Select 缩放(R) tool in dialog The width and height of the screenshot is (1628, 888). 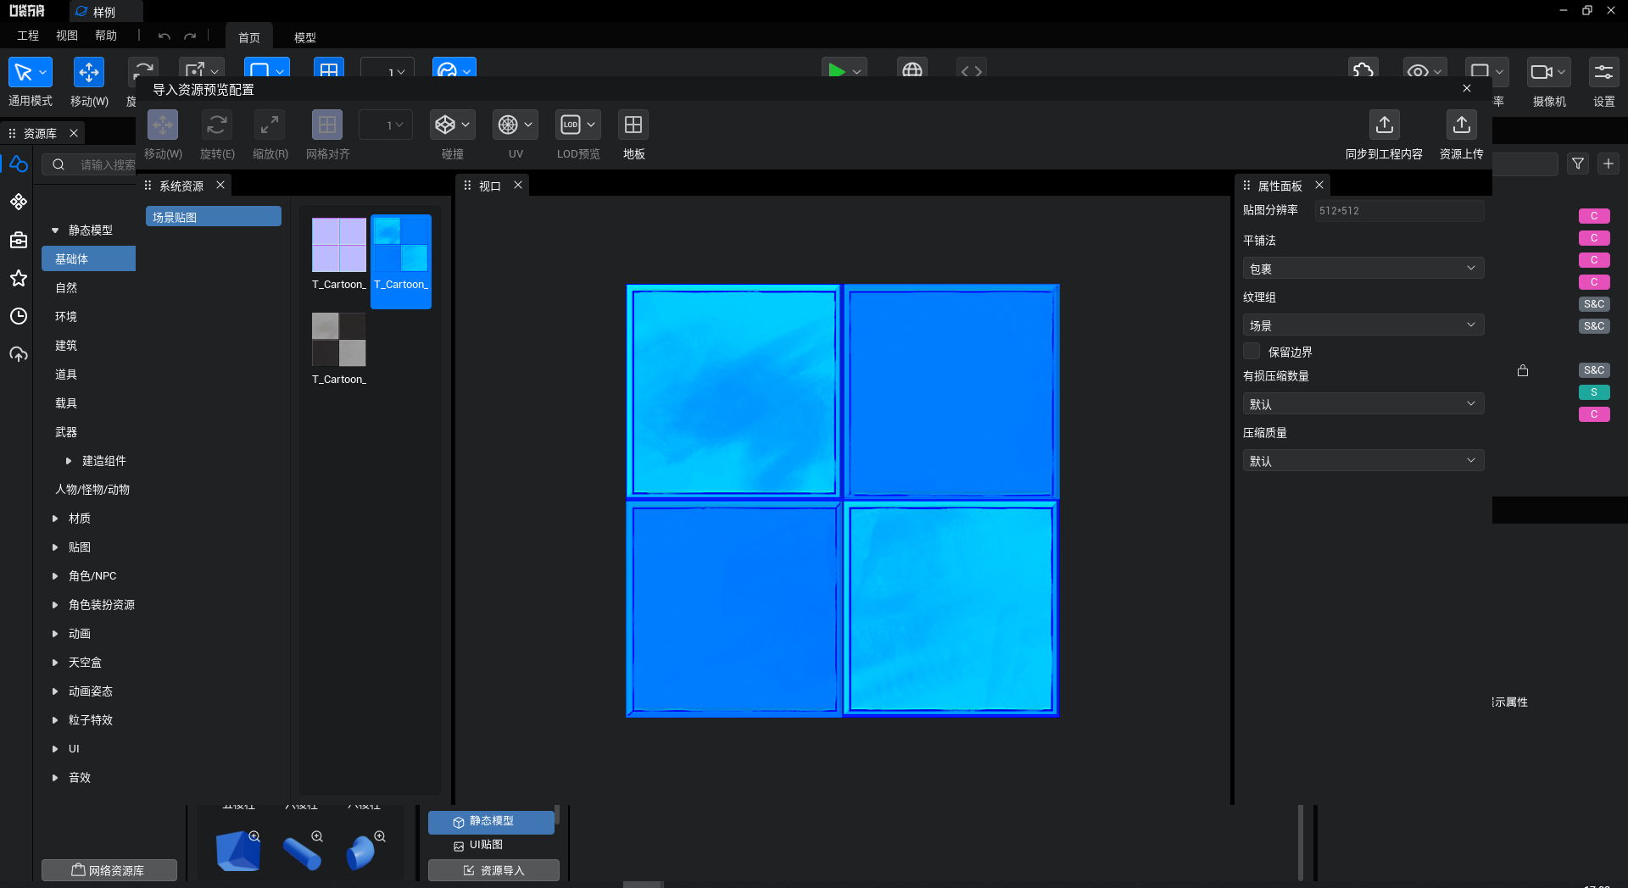click(x=270, y=125)
